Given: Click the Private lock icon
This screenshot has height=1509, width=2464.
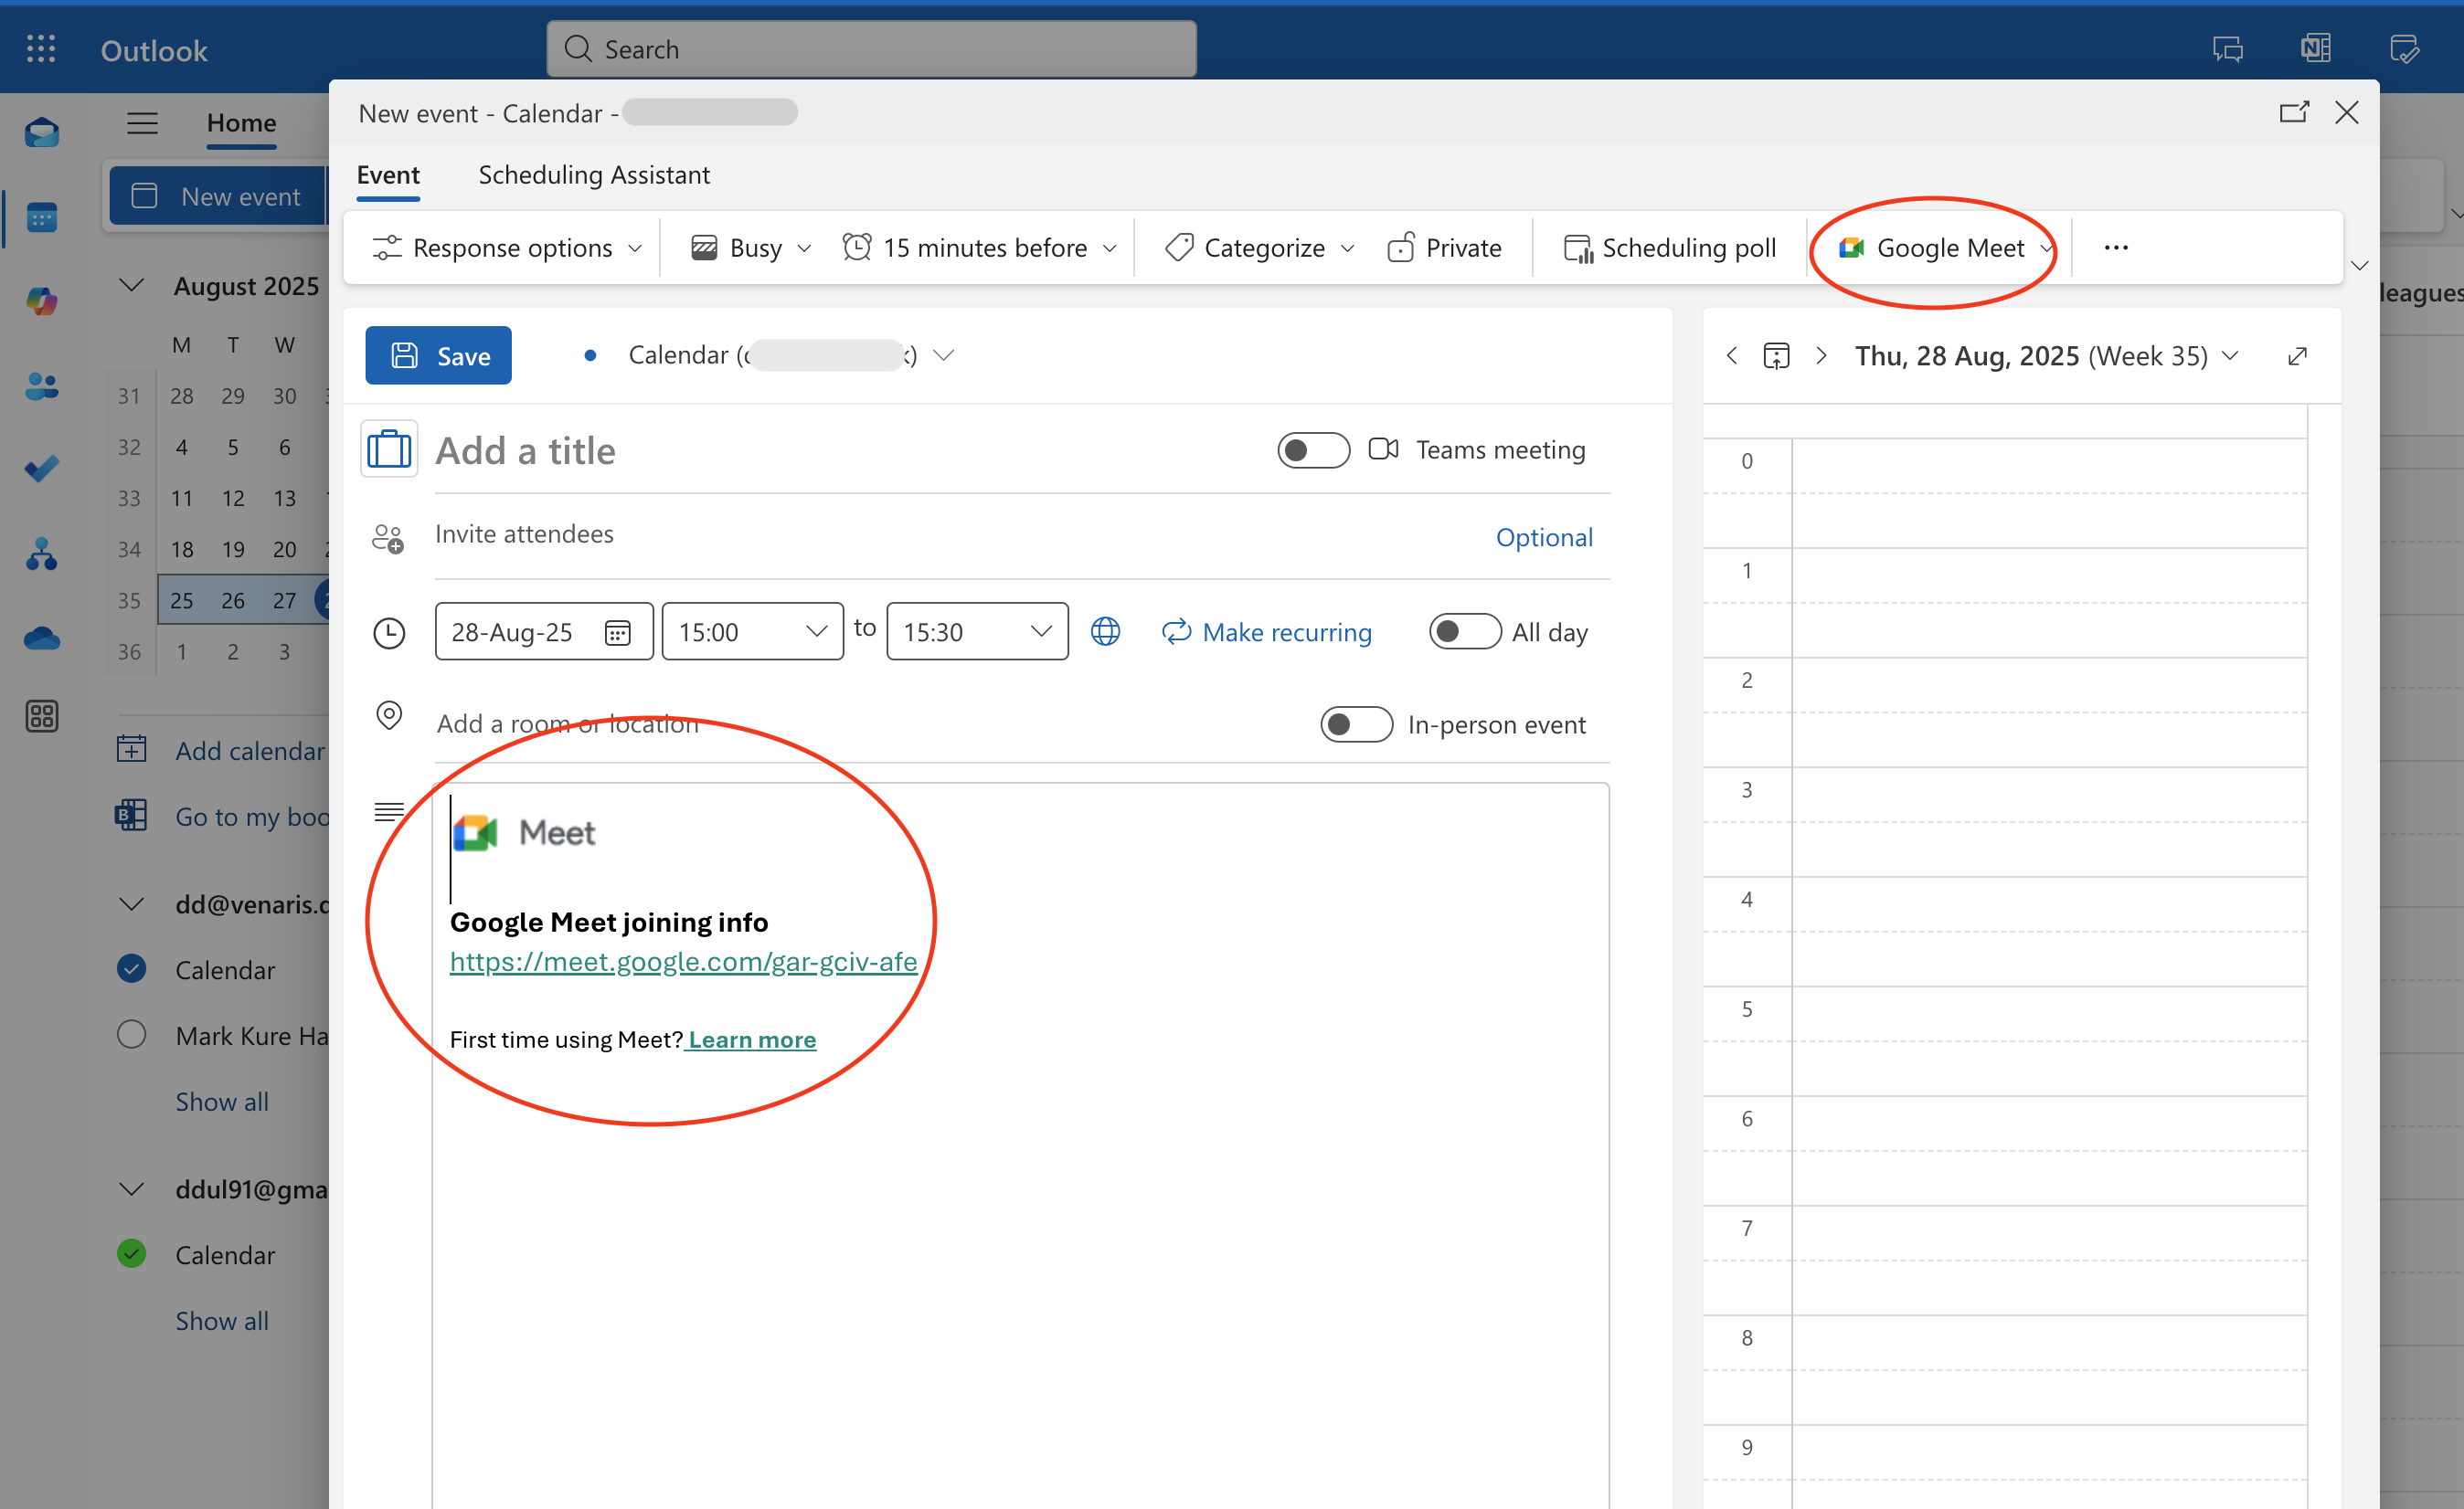Looking at the screenshot, I should (x=1400, y=248).
